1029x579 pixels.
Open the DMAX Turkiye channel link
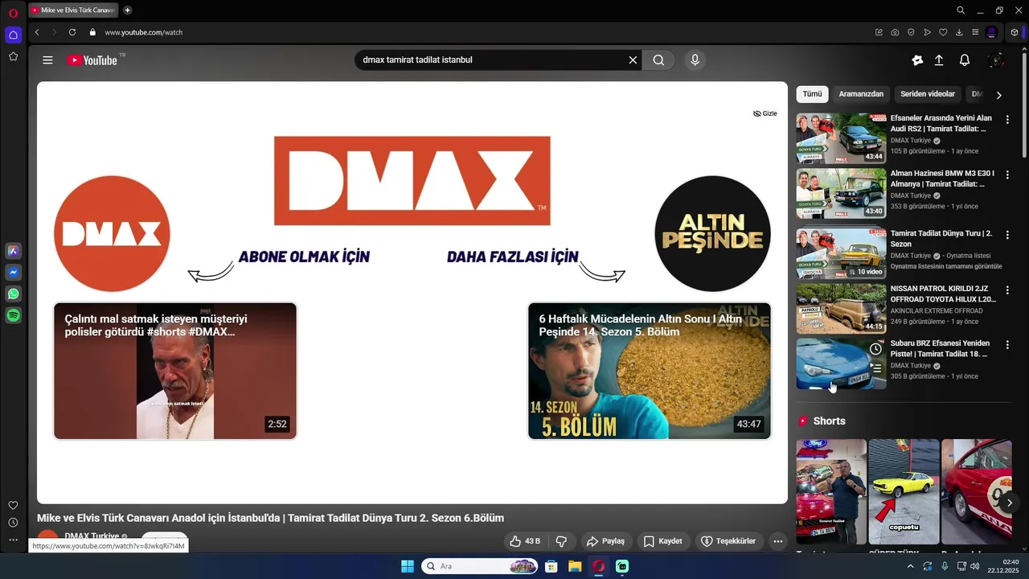92,536
